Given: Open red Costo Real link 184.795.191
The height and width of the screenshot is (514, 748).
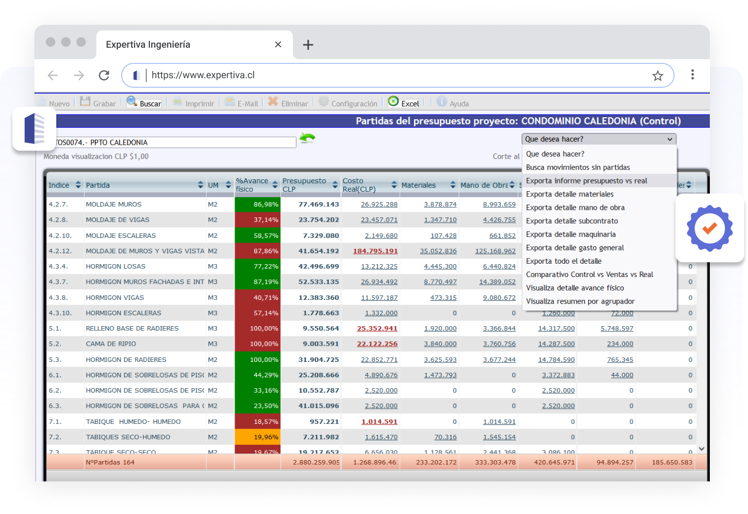Looking at the screenshot, I should click(375, 251).
